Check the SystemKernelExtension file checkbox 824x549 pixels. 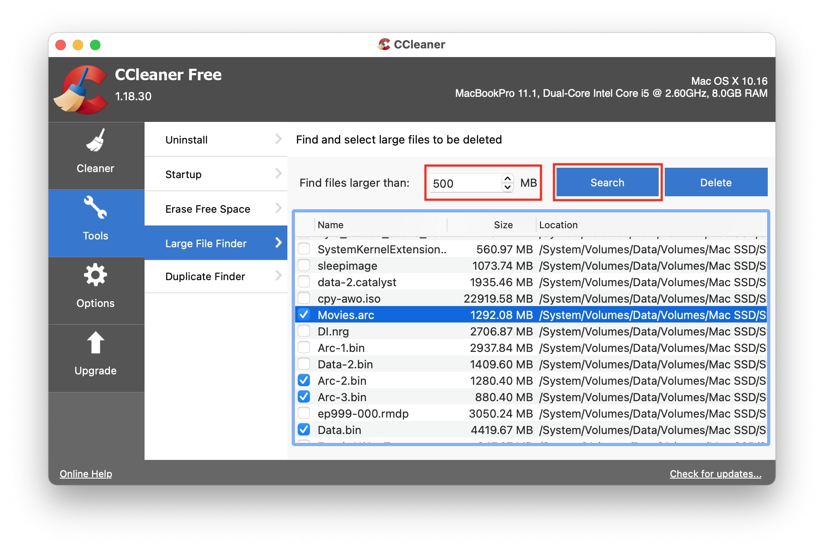click(x=304, y=249)
